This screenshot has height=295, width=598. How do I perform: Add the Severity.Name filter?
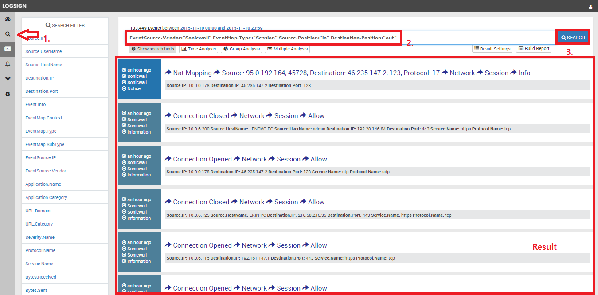click(x=40, y=237)
